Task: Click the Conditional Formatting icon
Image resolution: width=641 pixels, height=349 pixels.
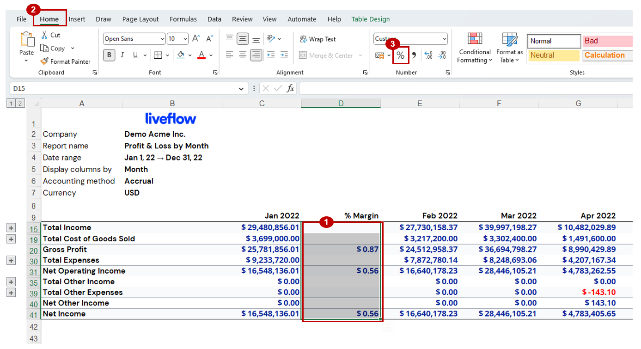Action: point(475,39)
